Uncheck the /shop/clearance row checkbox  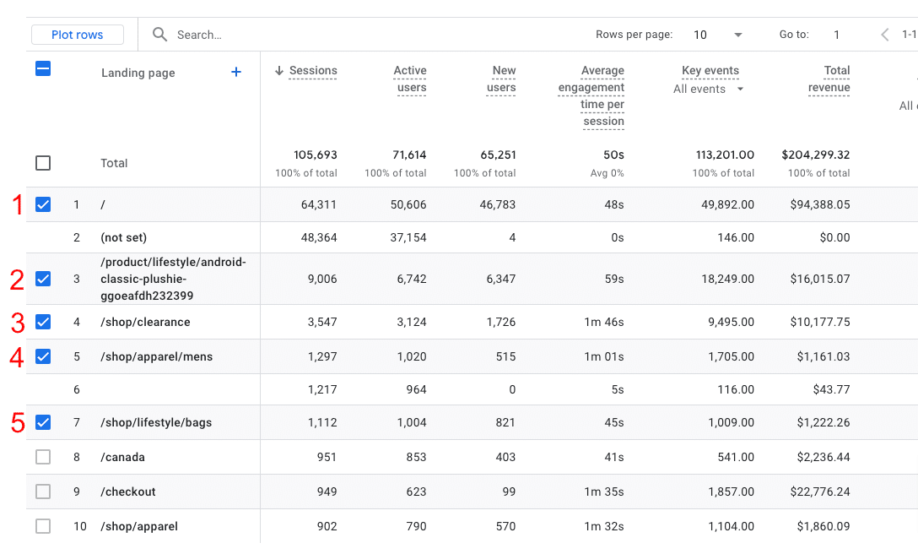pyautogui.click(x=43, y=322)
